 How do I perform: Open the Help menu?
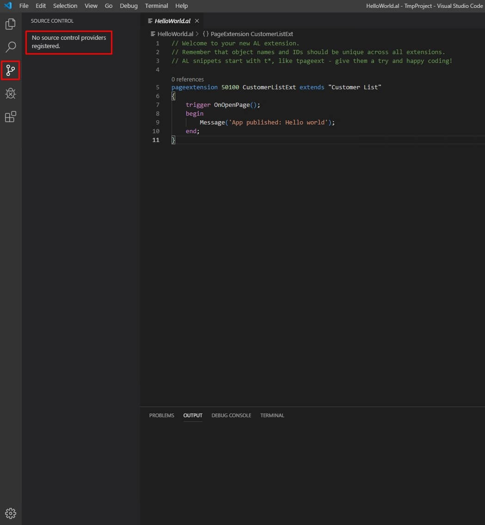(x=181, y=6)
